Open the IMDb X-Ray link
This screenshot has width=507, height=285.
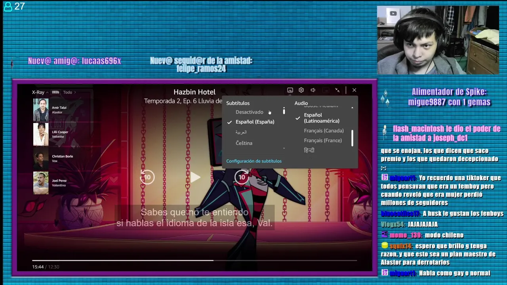(x=55, y=92)
